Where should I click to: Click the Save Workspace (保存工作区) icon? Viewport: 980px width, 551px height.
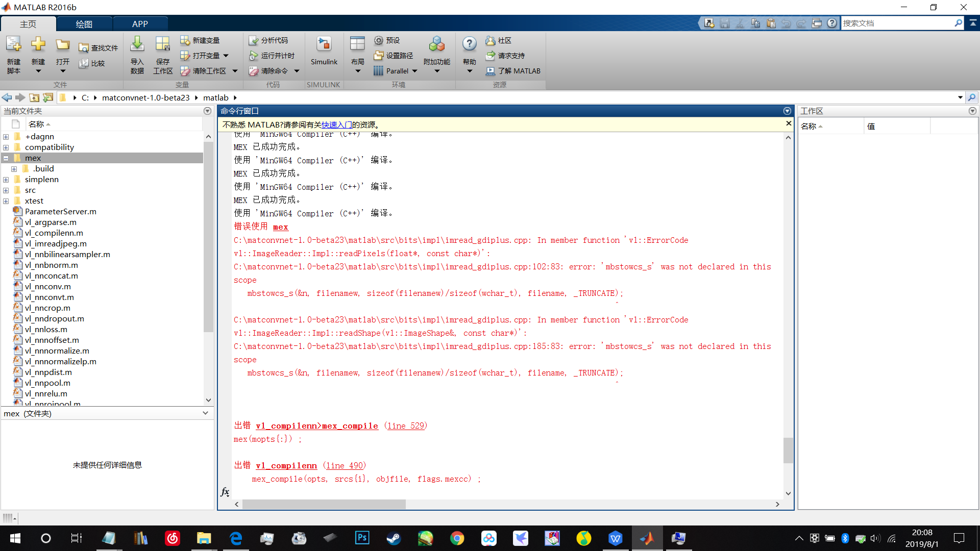163,46
